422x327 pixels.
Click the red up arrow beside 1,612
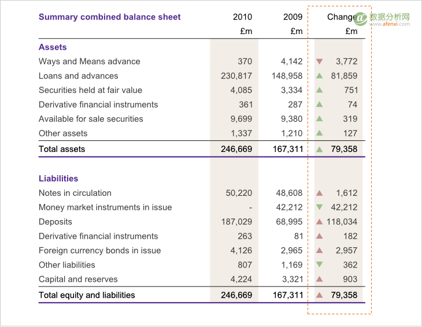319,193
